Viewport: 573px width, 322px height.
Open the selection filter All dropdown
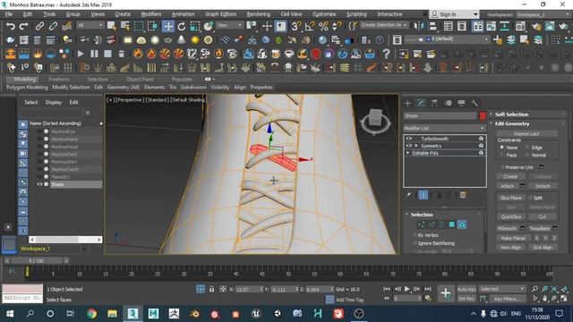[x=90, y=25]
